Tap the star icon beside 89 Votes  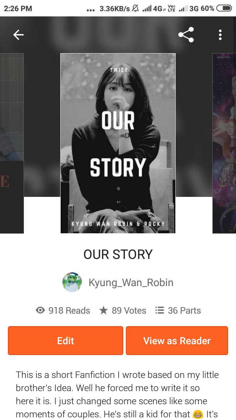click(x=104, y=310)
